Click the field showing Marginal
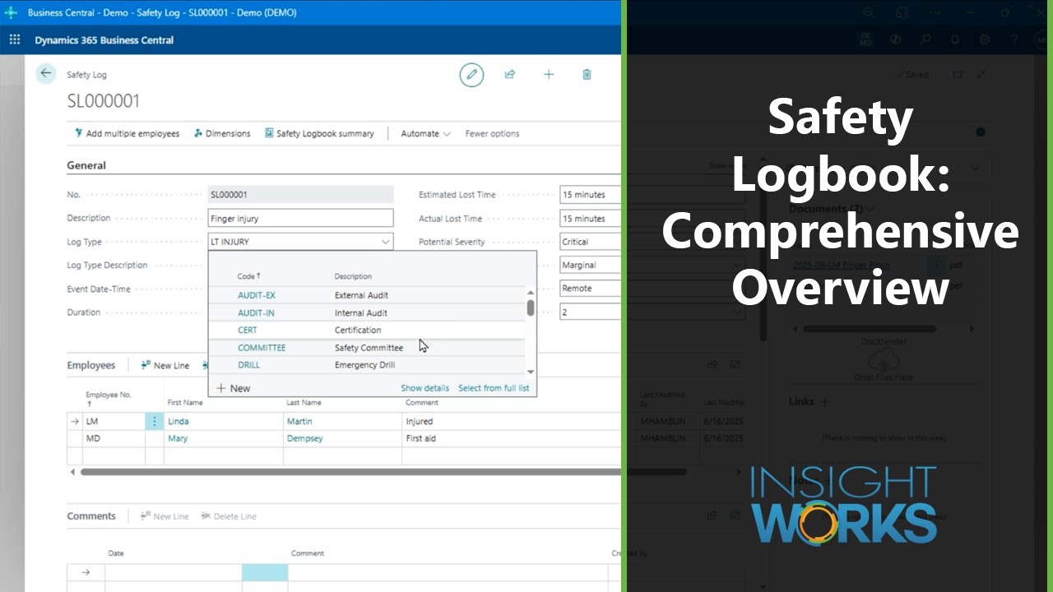This screenshot has width=1053, height=592. point(590,265)
